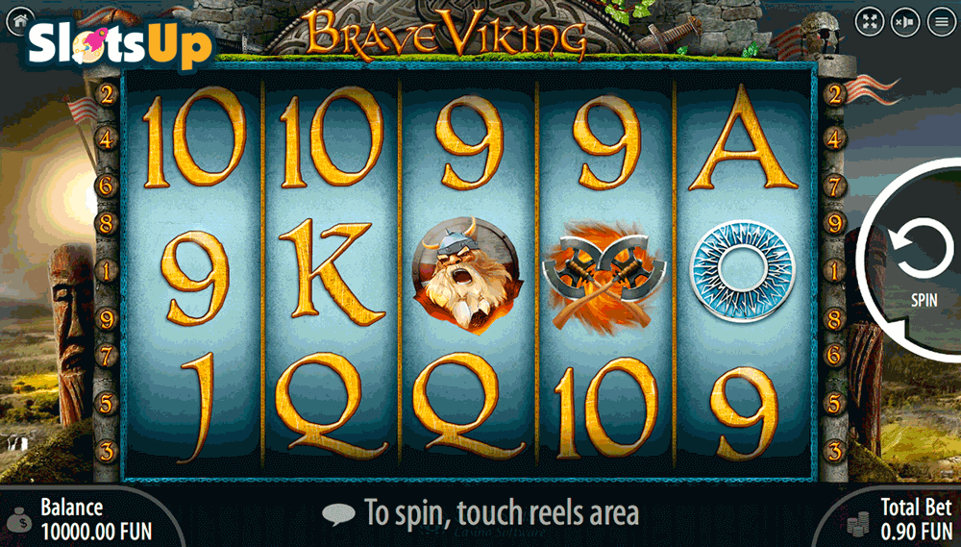The width and height of the screenshot is (961, 547).
Task: Click the speech bubble hint icon
Action: pos(338,514)
